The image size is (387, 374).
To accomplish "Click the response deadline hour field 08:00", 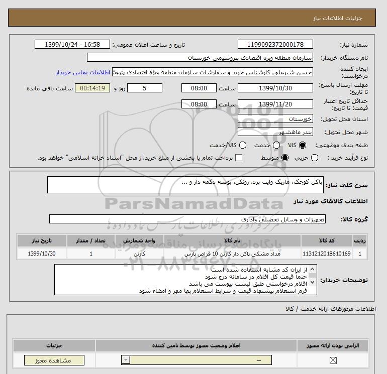I will (199, 88).
